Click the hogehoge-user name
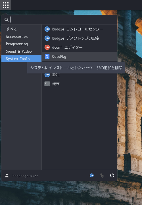 point(25,176)
